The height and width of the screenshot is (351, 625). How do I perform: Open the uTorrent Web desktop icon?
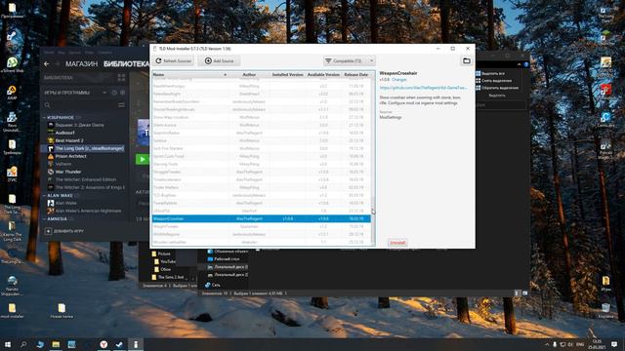click(13, 65)
